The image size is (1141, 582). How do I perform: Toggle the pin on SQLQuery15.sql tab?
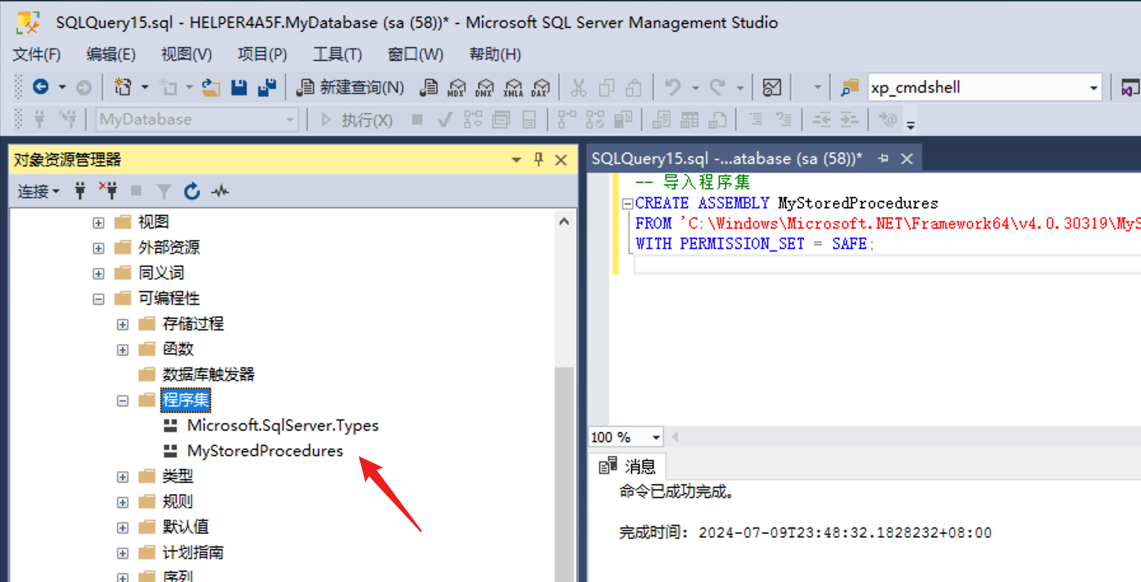click(883, 159)
